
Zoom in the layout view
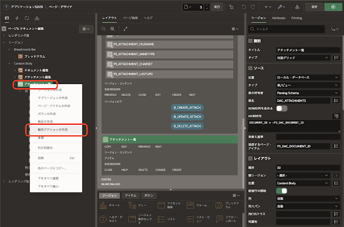pyautogui.click(x=112, y=29)
